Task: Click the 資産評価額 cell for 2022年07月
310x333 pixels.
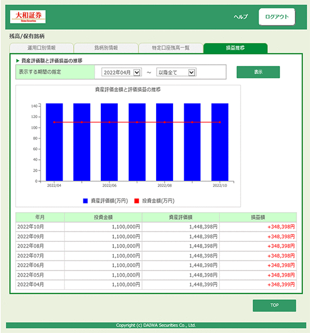Action: coord(180,256)
